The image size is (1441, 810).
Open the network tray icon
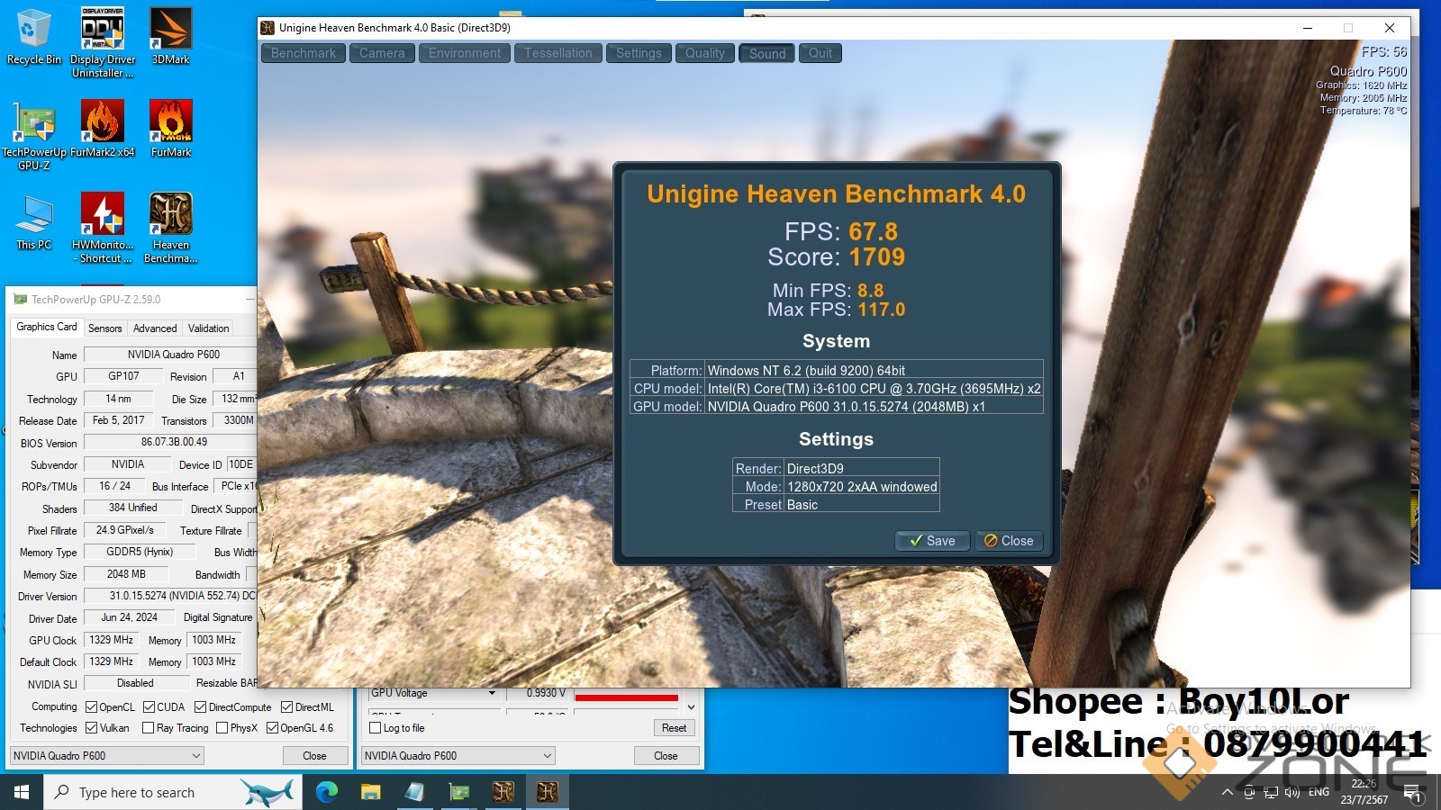[1271, 792]
